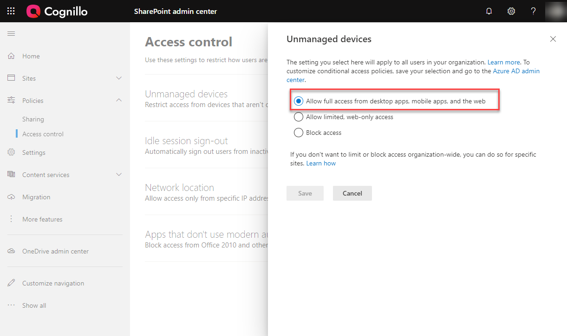Click the SharePoint admin center title
The height and width of the screenshot is (336, 567).
(x=176, y=11)
